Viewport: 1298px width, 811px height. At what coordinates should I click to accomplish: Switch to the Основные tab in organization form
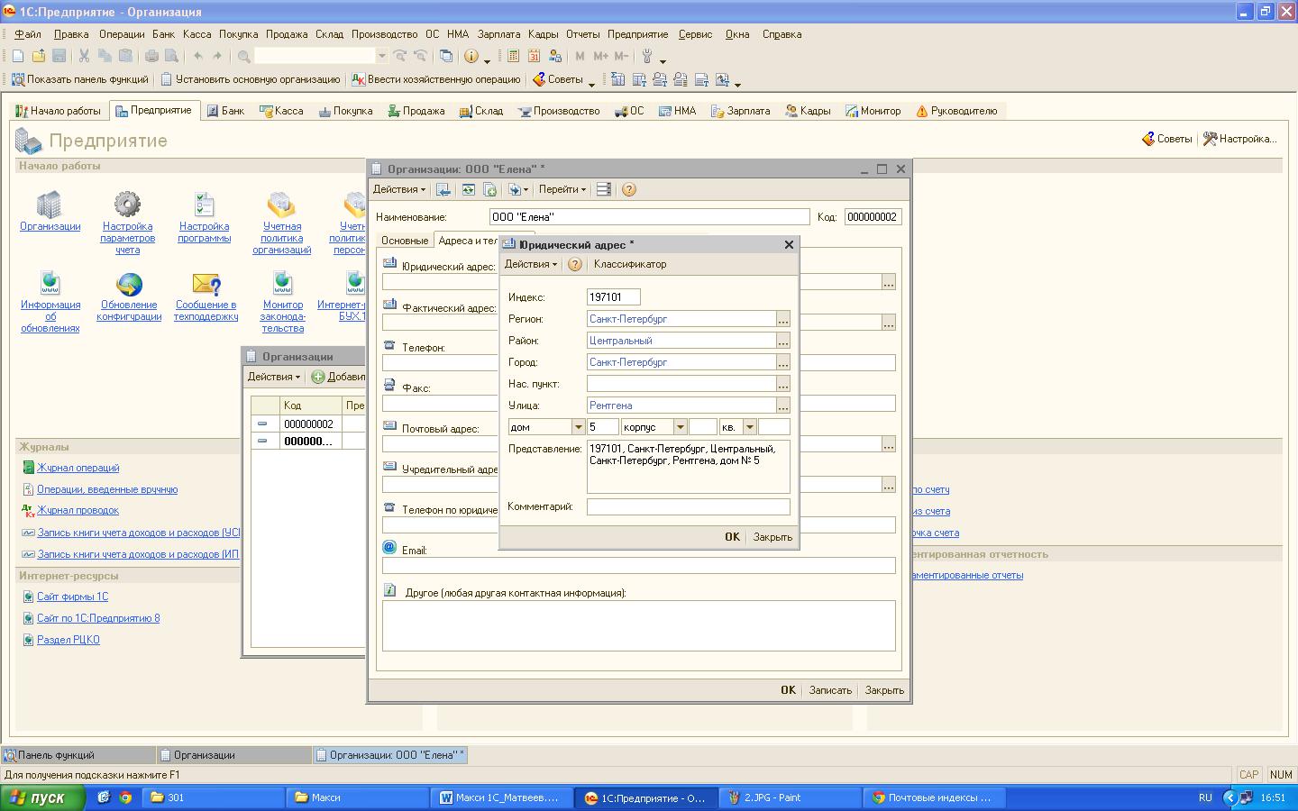click(405, 241)
